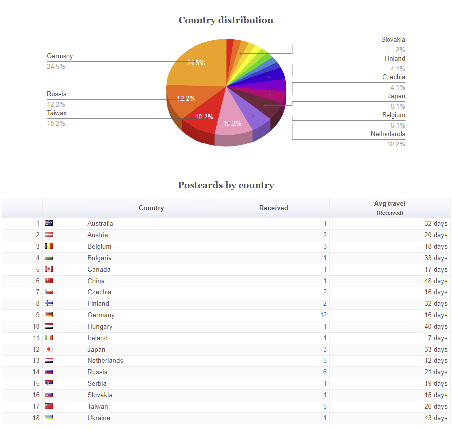The width and height of the screenshot is (452, 430).
Task: Click the Russia legend label on chart
Action: 57,94
